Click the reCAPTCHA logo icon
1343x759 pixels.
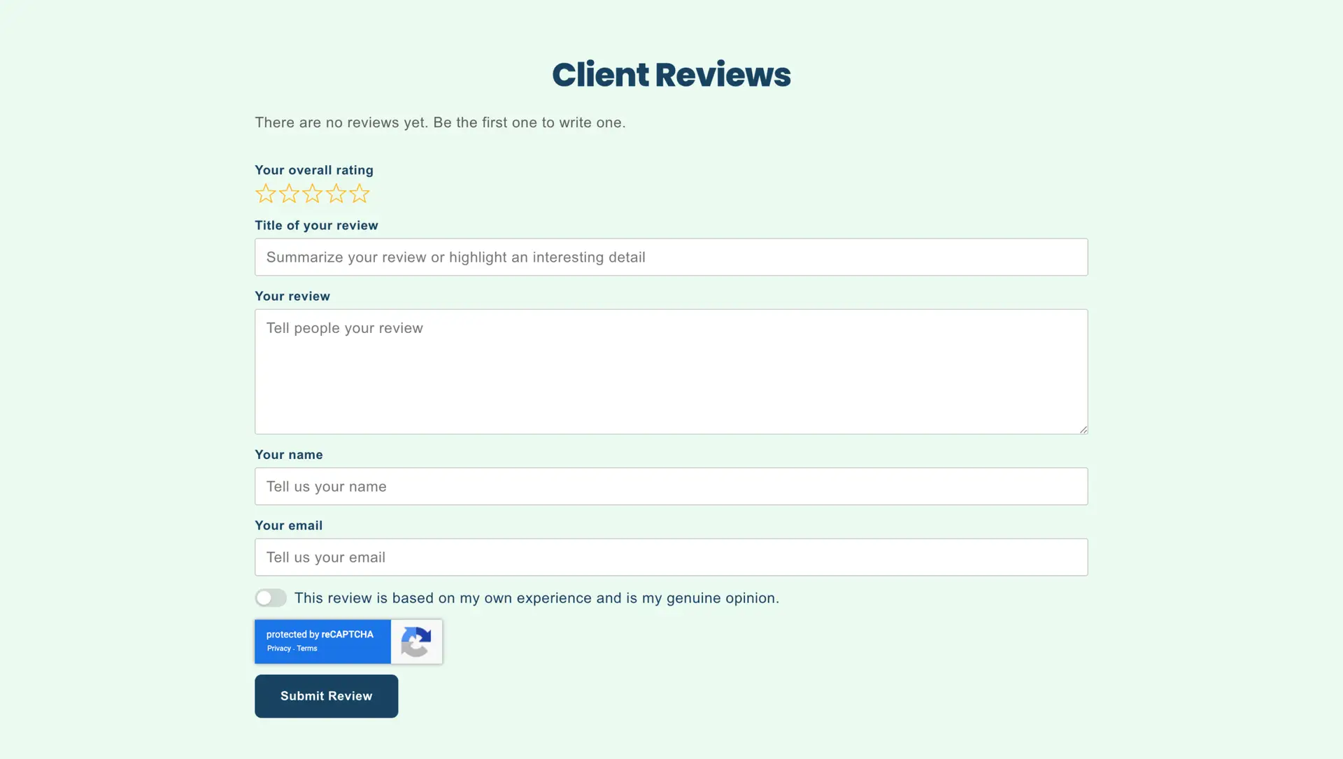(x=416, y=641)
